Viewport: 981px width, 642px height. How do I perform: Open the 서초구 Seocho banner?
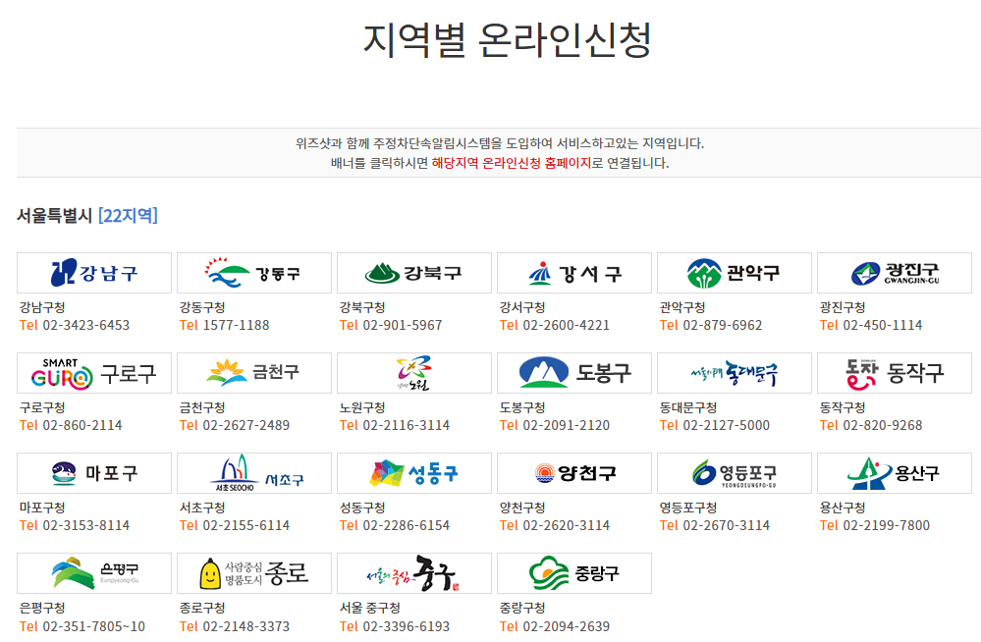point(254,473)
